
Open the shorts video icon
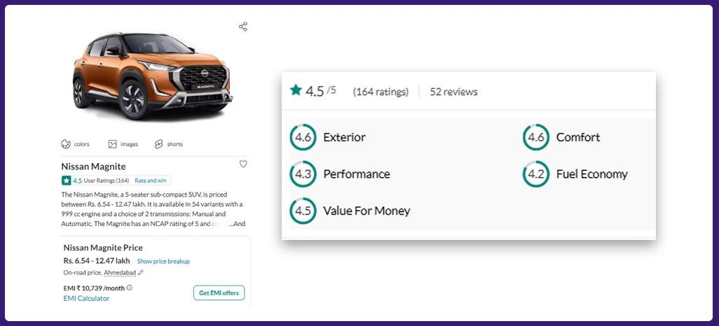click(x=158, y=144)
